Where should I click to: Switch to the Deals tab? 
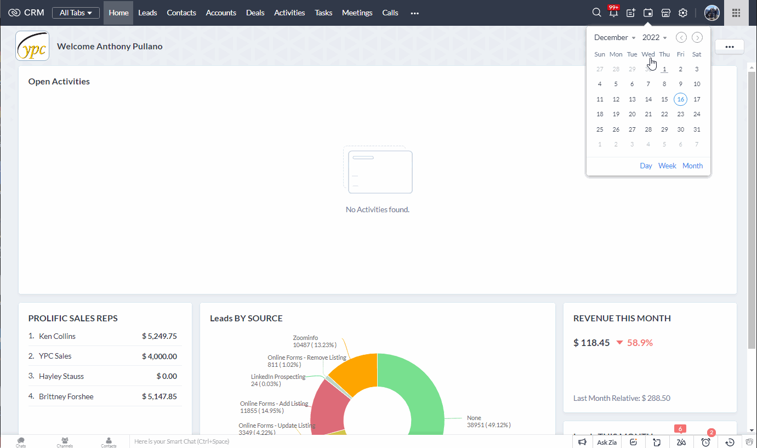(255, 13)
